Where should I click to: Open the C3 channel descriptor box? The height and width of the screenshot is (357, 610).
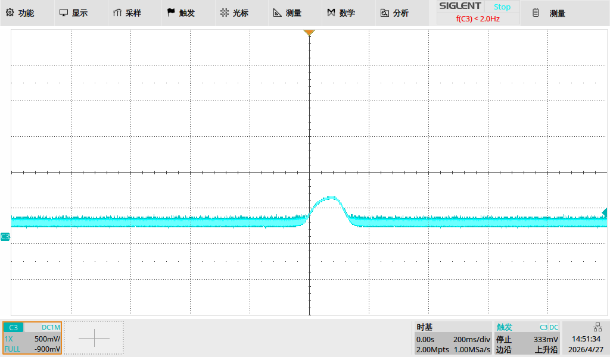(32, 338)
